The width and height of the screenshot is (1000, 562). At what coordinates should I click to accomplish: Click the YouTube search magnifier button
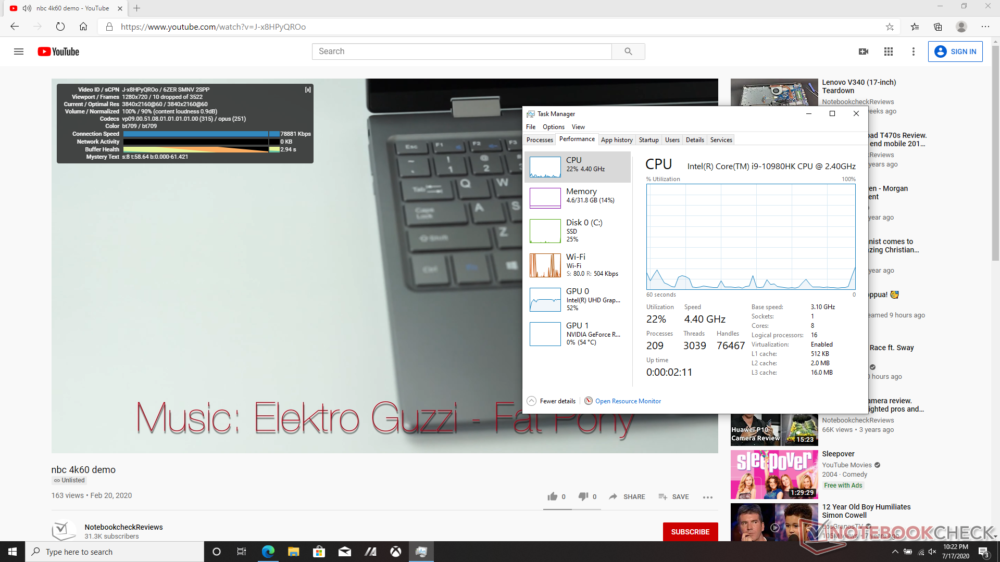(x=628, y=52)
